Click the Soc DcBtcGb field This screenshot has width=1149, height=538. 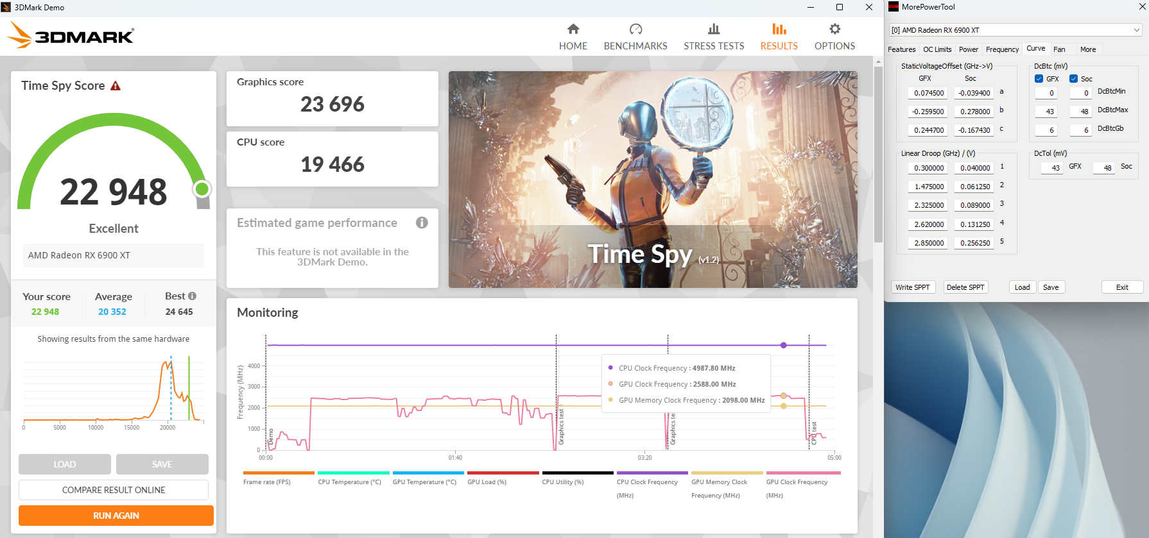click(1081, 130)
